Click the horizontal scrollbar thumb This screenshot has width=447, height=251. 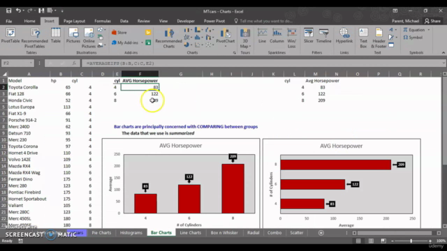tap(395, 233)
